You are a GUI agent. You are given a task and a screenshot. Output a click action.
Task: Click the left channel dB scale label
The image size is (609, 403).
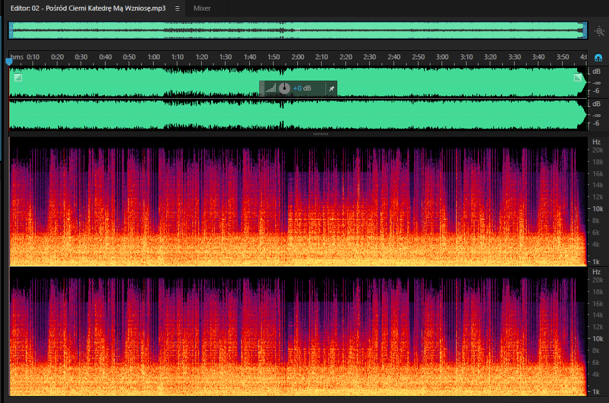click(597, 71)
